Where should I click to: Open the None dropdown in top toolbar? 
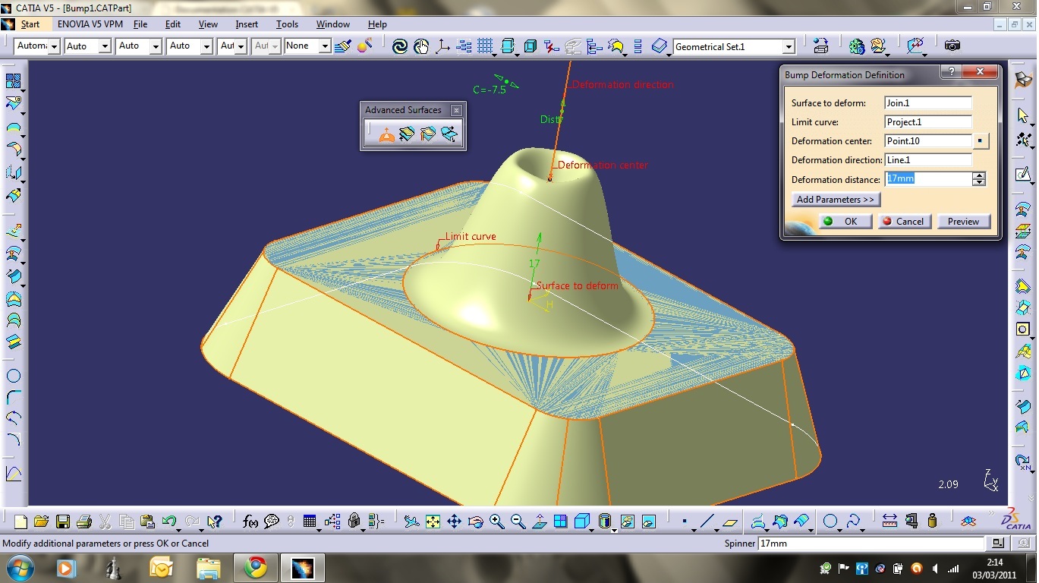point(325,46)
